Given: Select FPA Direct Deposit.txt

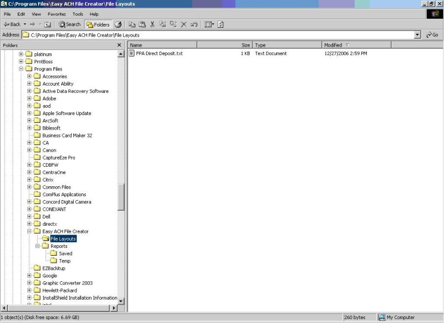Looking at the screenshot, I should click(x=158, y=53).
